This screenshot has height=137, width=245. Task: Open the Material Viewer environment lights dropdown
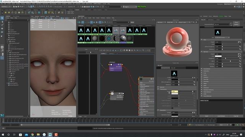point(185,22)
